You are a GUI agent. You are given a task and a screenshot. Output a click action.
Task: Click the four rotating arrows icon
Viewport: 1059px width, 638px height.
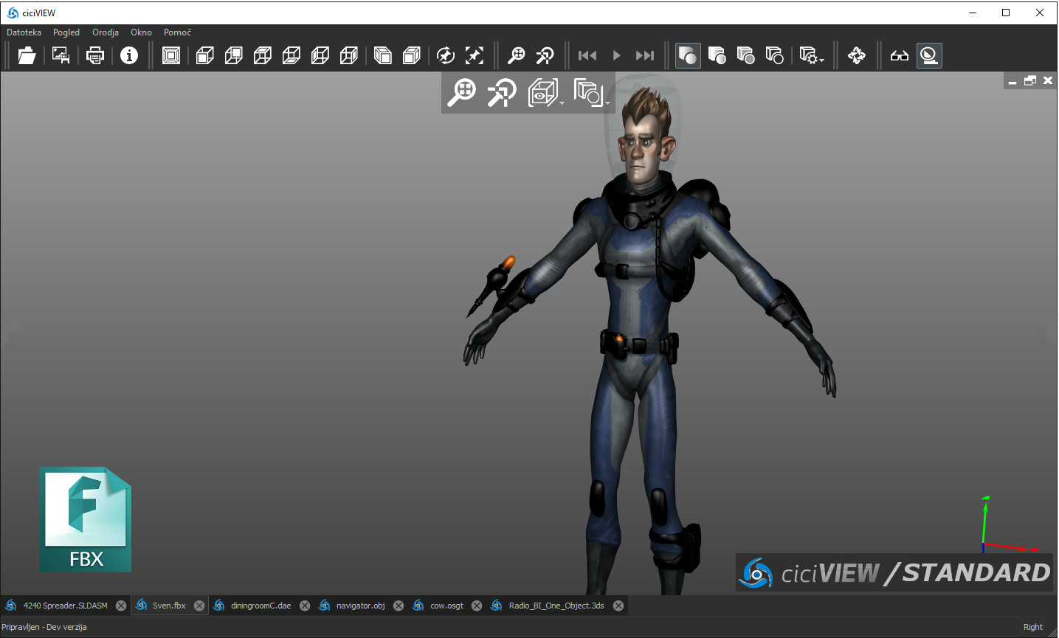[x=857, y=55]
